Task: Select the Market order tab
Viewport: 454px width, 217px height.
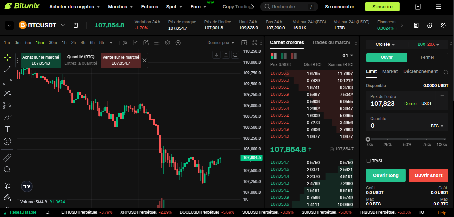Action: point(390,71)
